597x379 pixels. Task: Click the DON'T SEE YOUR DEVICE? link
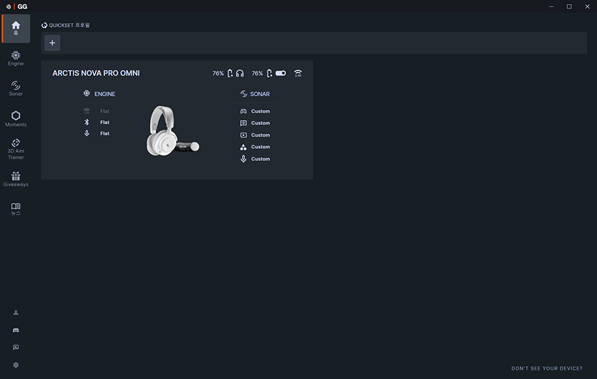pos(547,368)
